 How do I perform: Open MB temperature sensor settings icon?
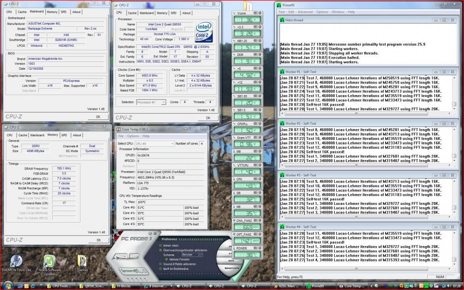pos(256,151)
